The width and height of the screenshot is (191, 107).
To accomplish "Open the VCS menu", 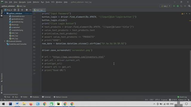I will point(53,2).
